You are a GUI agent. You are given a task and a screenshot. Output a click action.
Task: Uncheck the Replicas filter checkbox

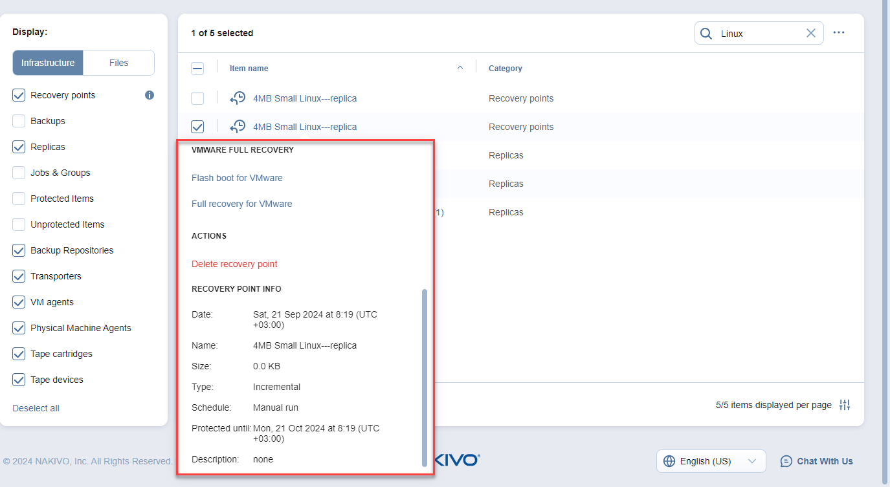[19, 147]
